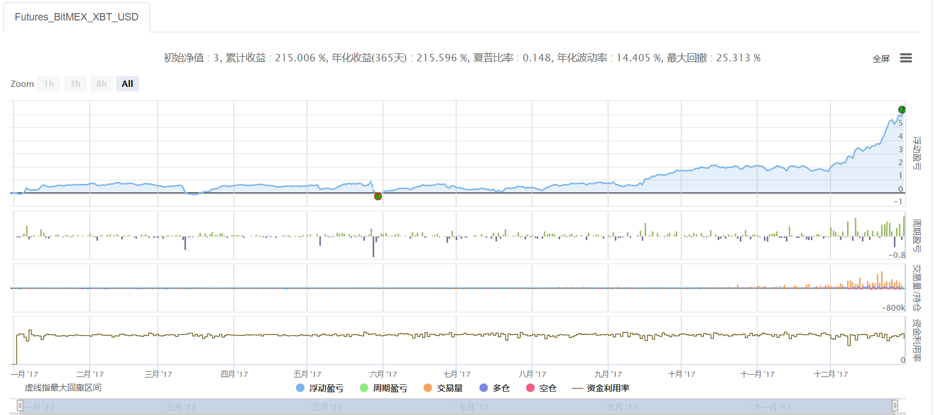
Task: Select the Futures_BitMEX_XBT_USD tab
Action: coord(77,17)
